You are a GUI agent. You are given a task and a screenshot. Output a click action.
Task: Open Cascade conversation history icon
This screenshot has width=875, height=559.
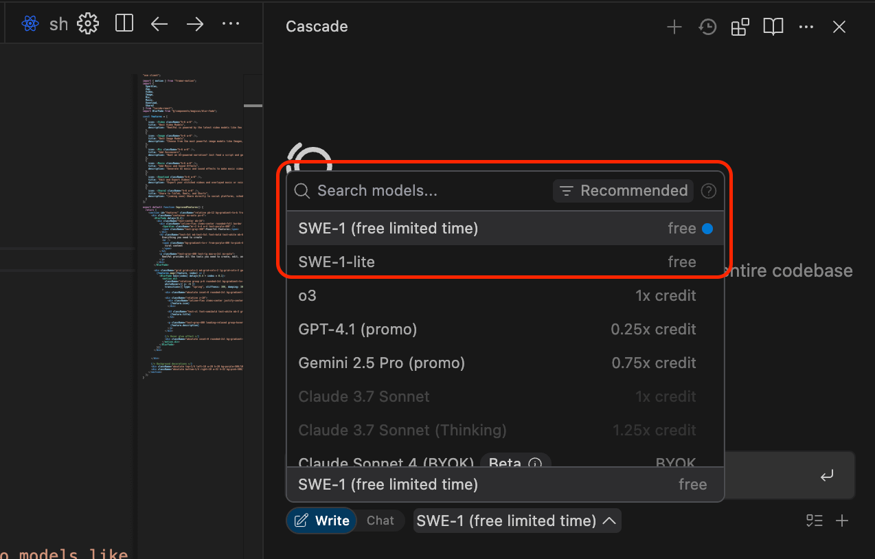point(707,27)
